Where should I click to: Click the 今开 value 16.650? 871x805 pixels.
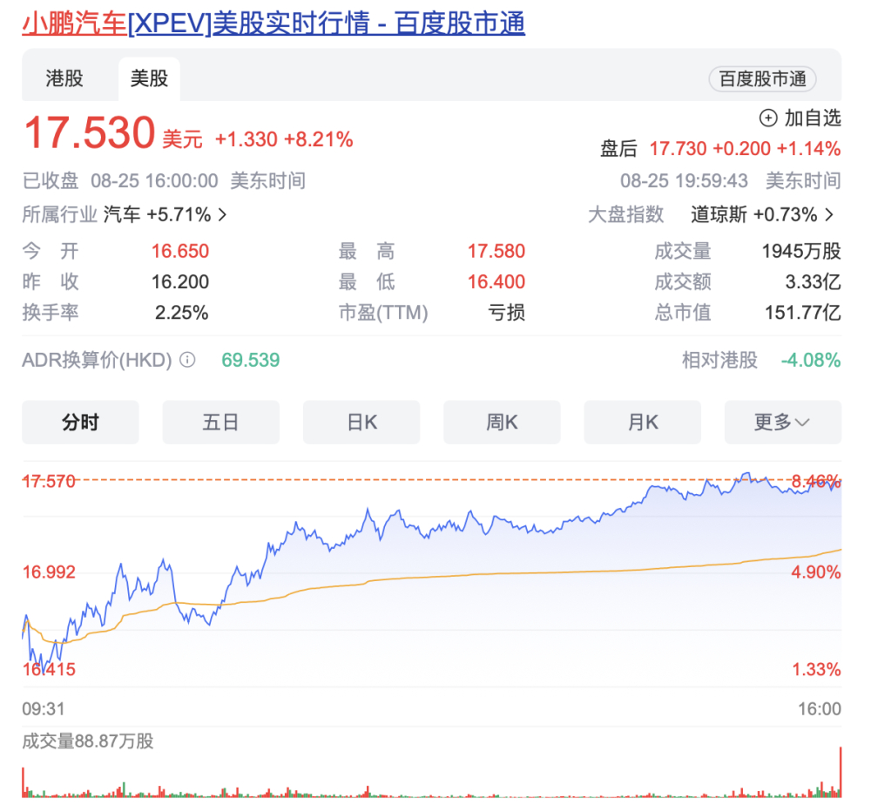(x=180, y=251)
